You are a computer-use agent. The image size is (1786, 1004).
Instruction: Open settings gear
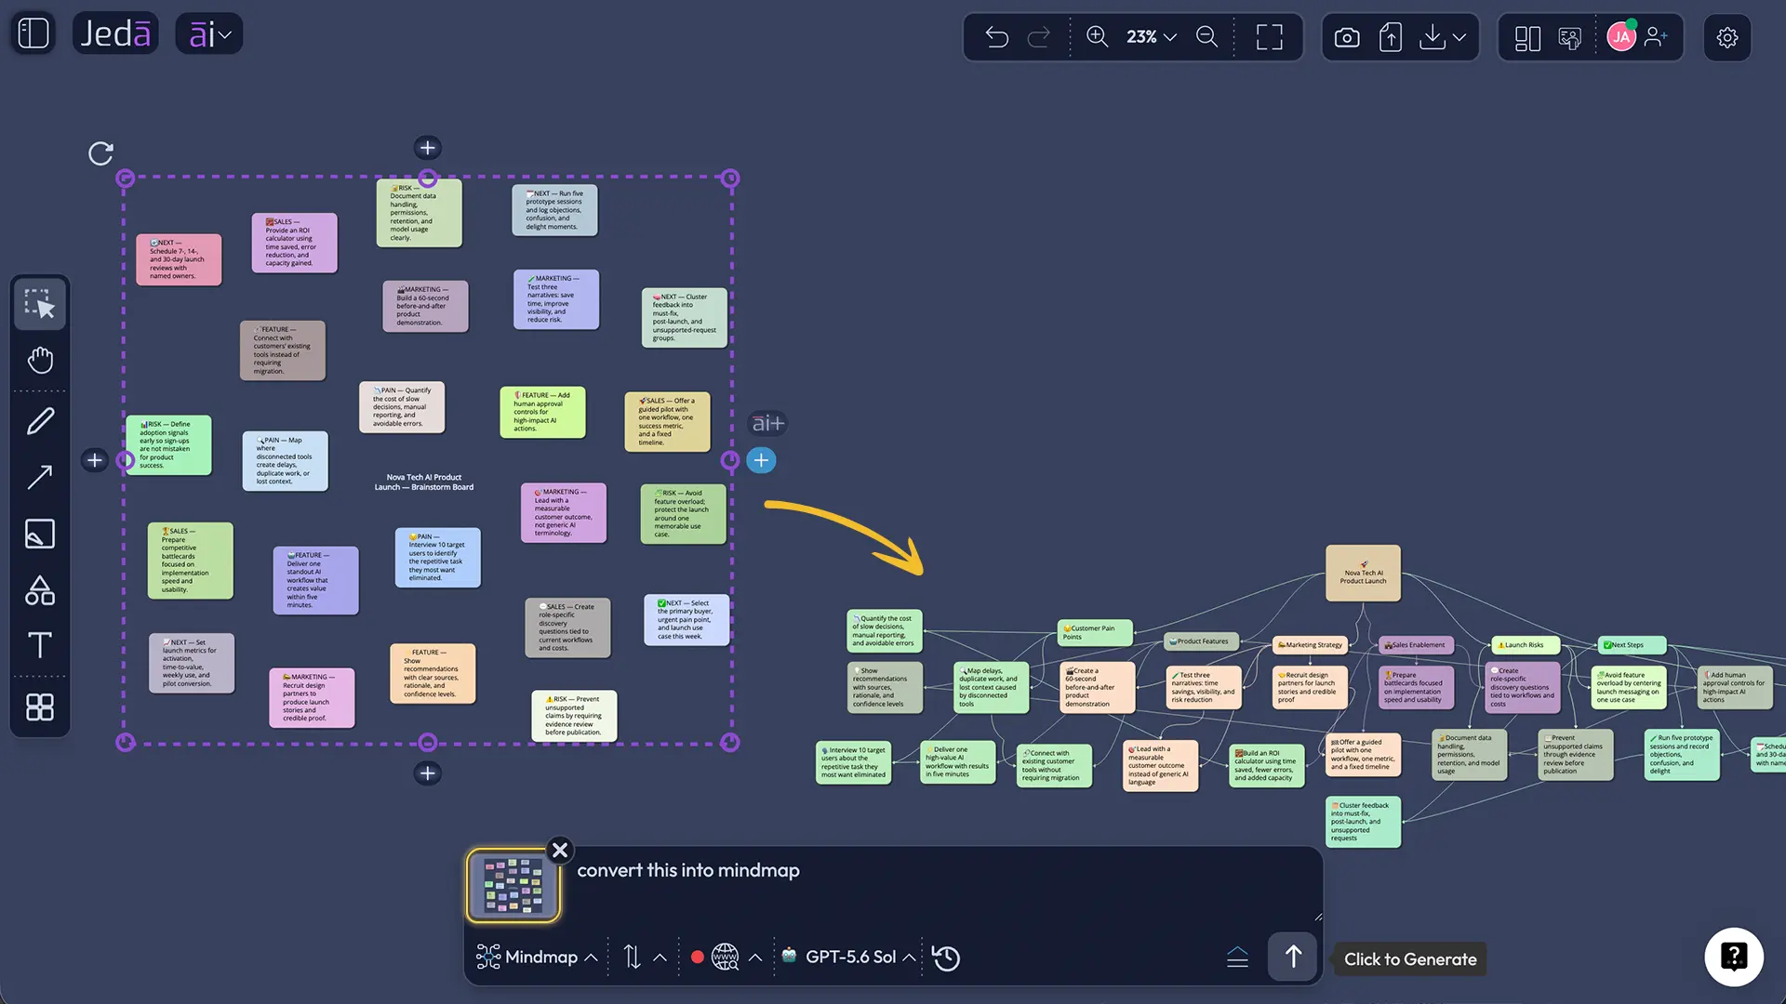(1727, 37)
